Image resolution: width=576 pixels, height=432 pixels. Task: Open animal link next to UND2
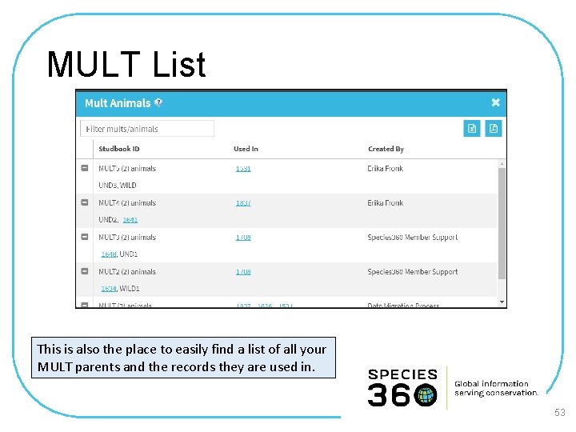click(x=130, y=220)
